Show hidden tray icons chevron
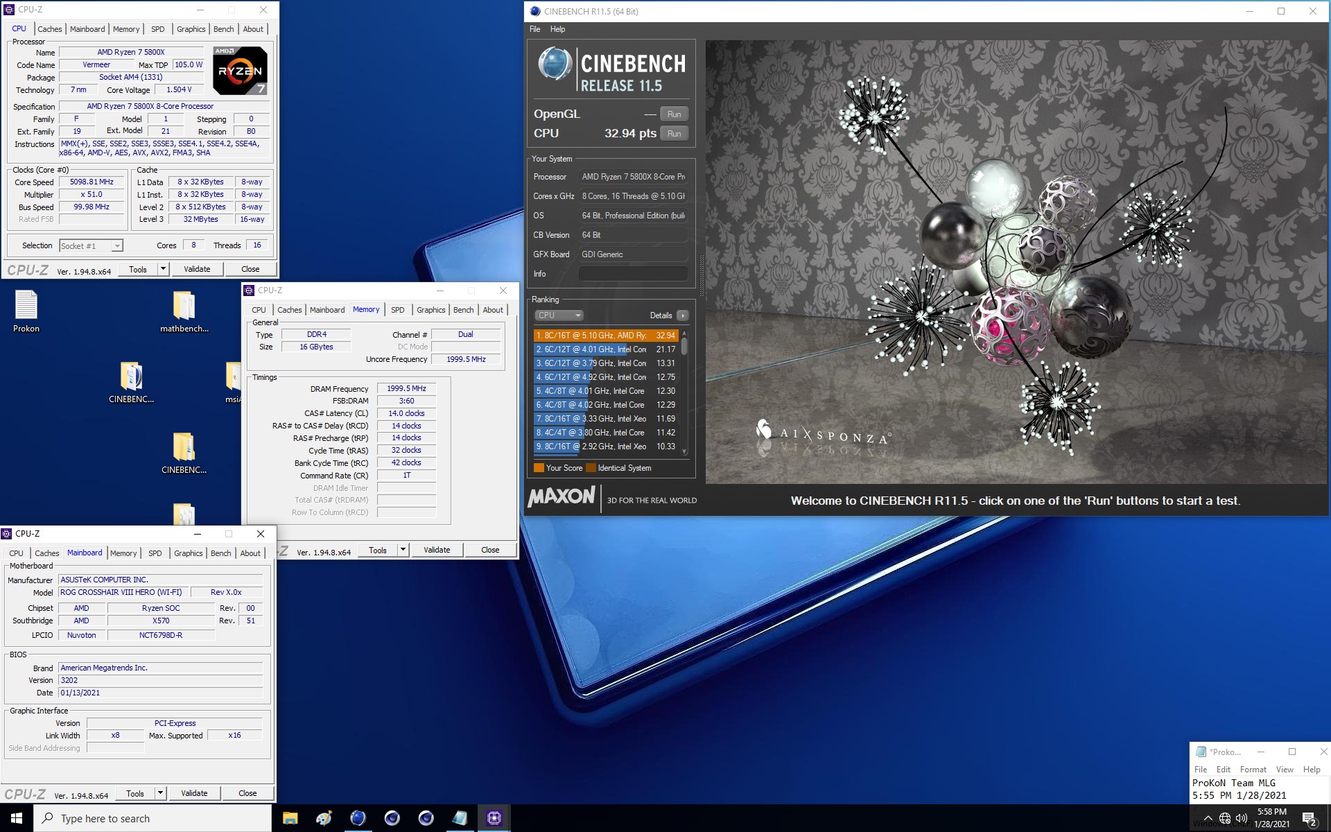The width and height of the screenshot is (1331, 832). pos(1208,818)
